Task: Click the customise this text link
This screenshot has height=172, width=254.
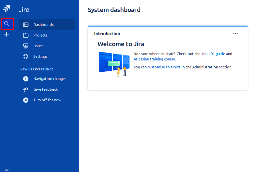Action: click(164, 67)
